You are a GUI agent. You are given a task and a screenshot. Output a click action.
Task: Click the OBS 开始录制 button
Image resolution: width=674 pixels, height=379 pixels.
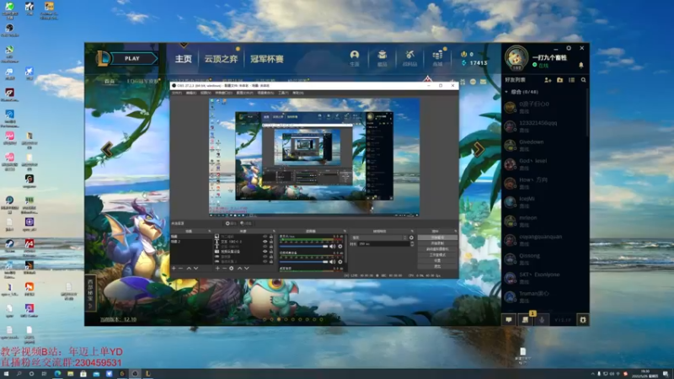tap(437, 243)
